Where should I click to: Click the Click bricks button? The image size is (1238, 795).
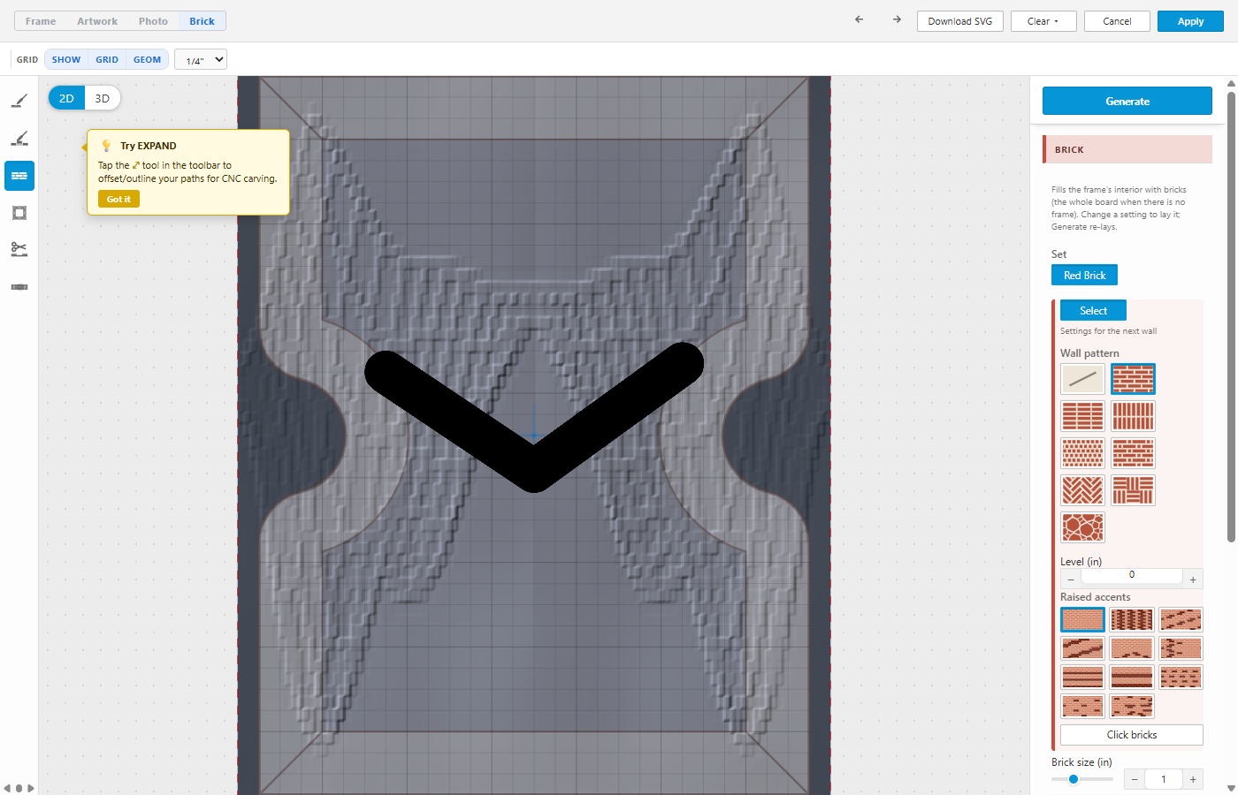coord(1132,735)
